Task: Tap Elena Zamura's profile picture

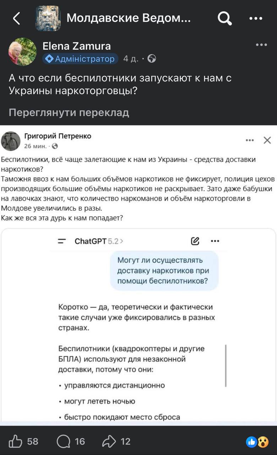Action: coord(22,52)
